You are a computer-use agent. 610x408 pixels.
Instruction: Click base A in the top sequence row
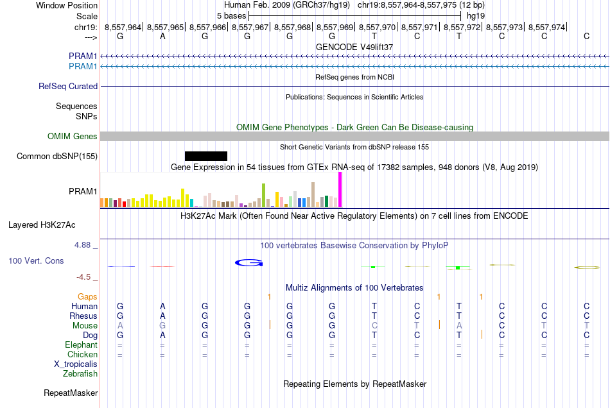[162, 36]
